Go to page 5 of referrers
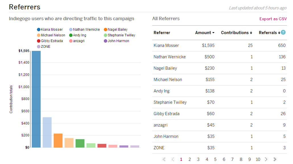The height and width of the screenshot is (164, 293). pyautogui.click(x=215, y=159)
